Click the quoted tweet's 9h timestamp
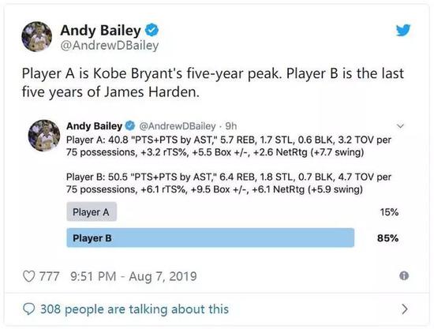The height and width of the screenshot is (329, 434). (x=231, y=126)
